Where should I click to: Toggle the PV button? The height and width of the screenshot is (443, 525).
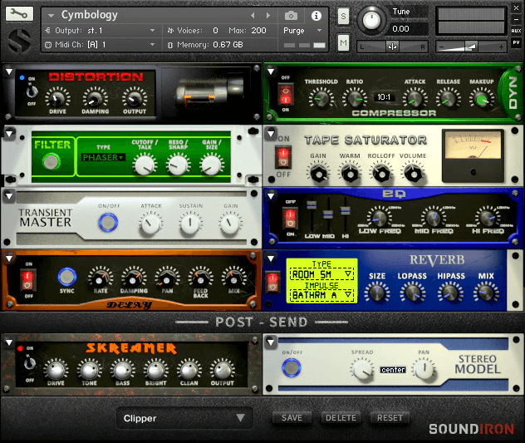516,42
